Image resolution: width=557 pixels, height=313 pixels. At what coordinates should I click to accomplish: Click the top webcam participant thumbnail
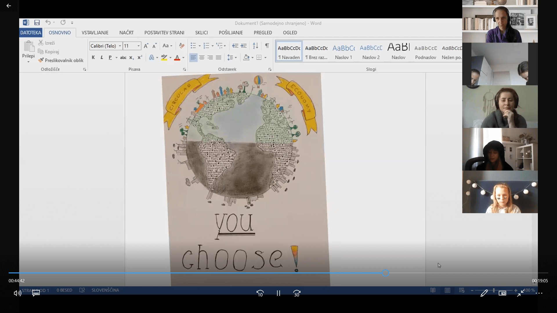(500, 21)
